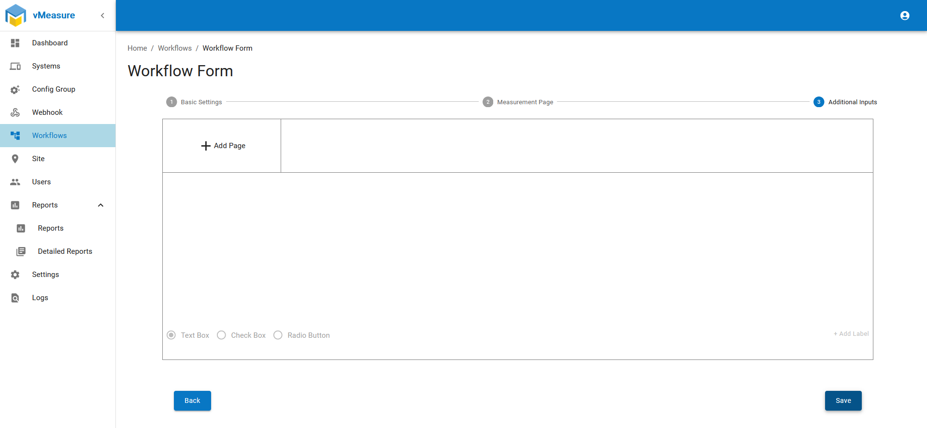Open Dashboard in the sidebar menu
Screen dimensions: 927x428
(x=58, y=43)
